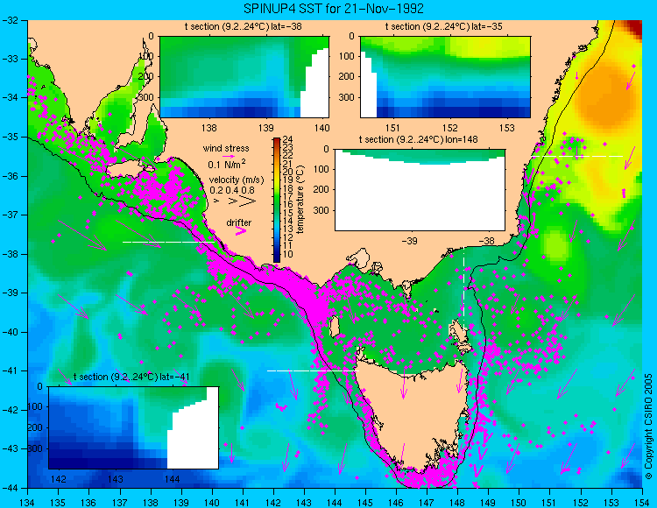This screenshot has width=657, height=508.
Task: Click the 't section (9.2..24°C) lat=-41' heading
Action: (131, 377)
